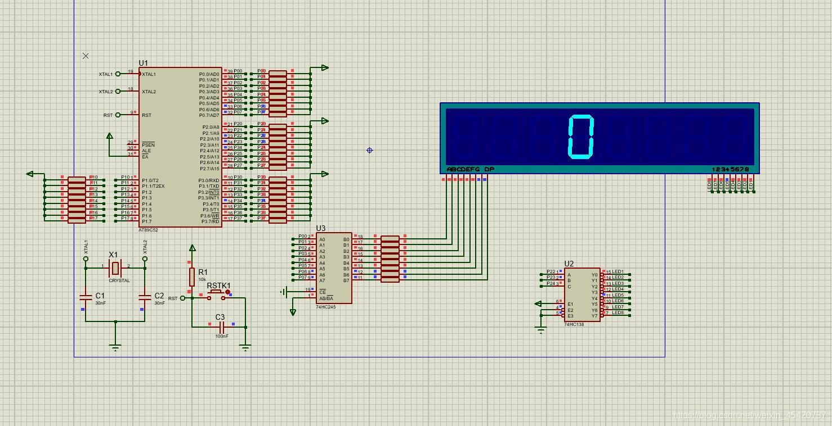
Task: Select the U1 AT89C52 microcontroller body
Action: [180, 147]
